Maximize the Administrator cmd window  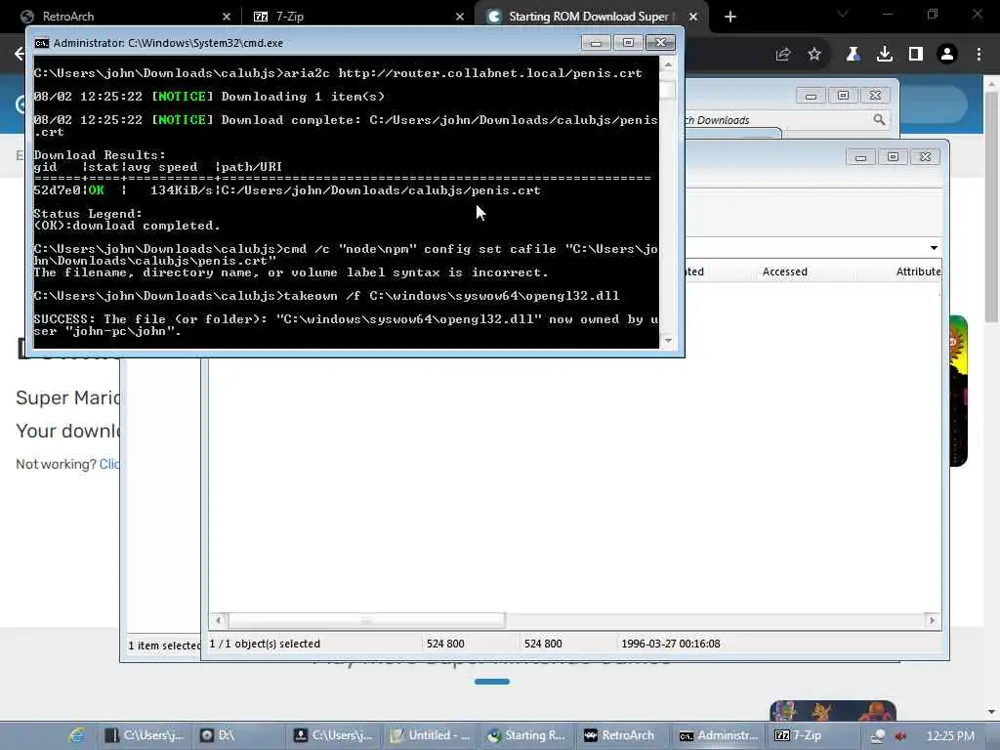[628, 43]
